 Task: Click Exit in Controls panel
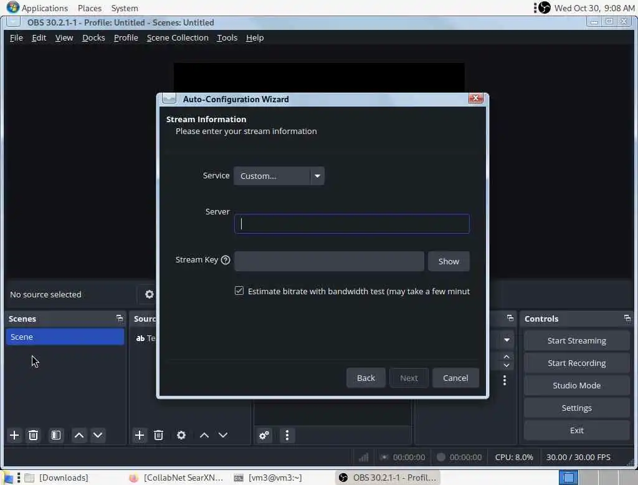[576, 430]
